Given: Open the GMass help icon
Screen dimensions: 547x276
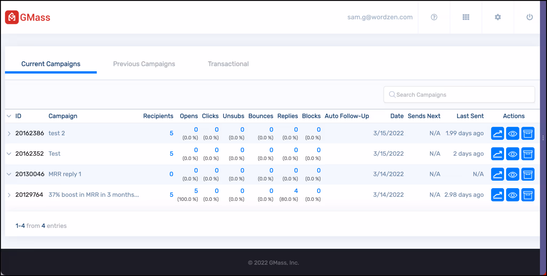Looking at the screenshot, I should pyautogui.click(x=433, y=17).
